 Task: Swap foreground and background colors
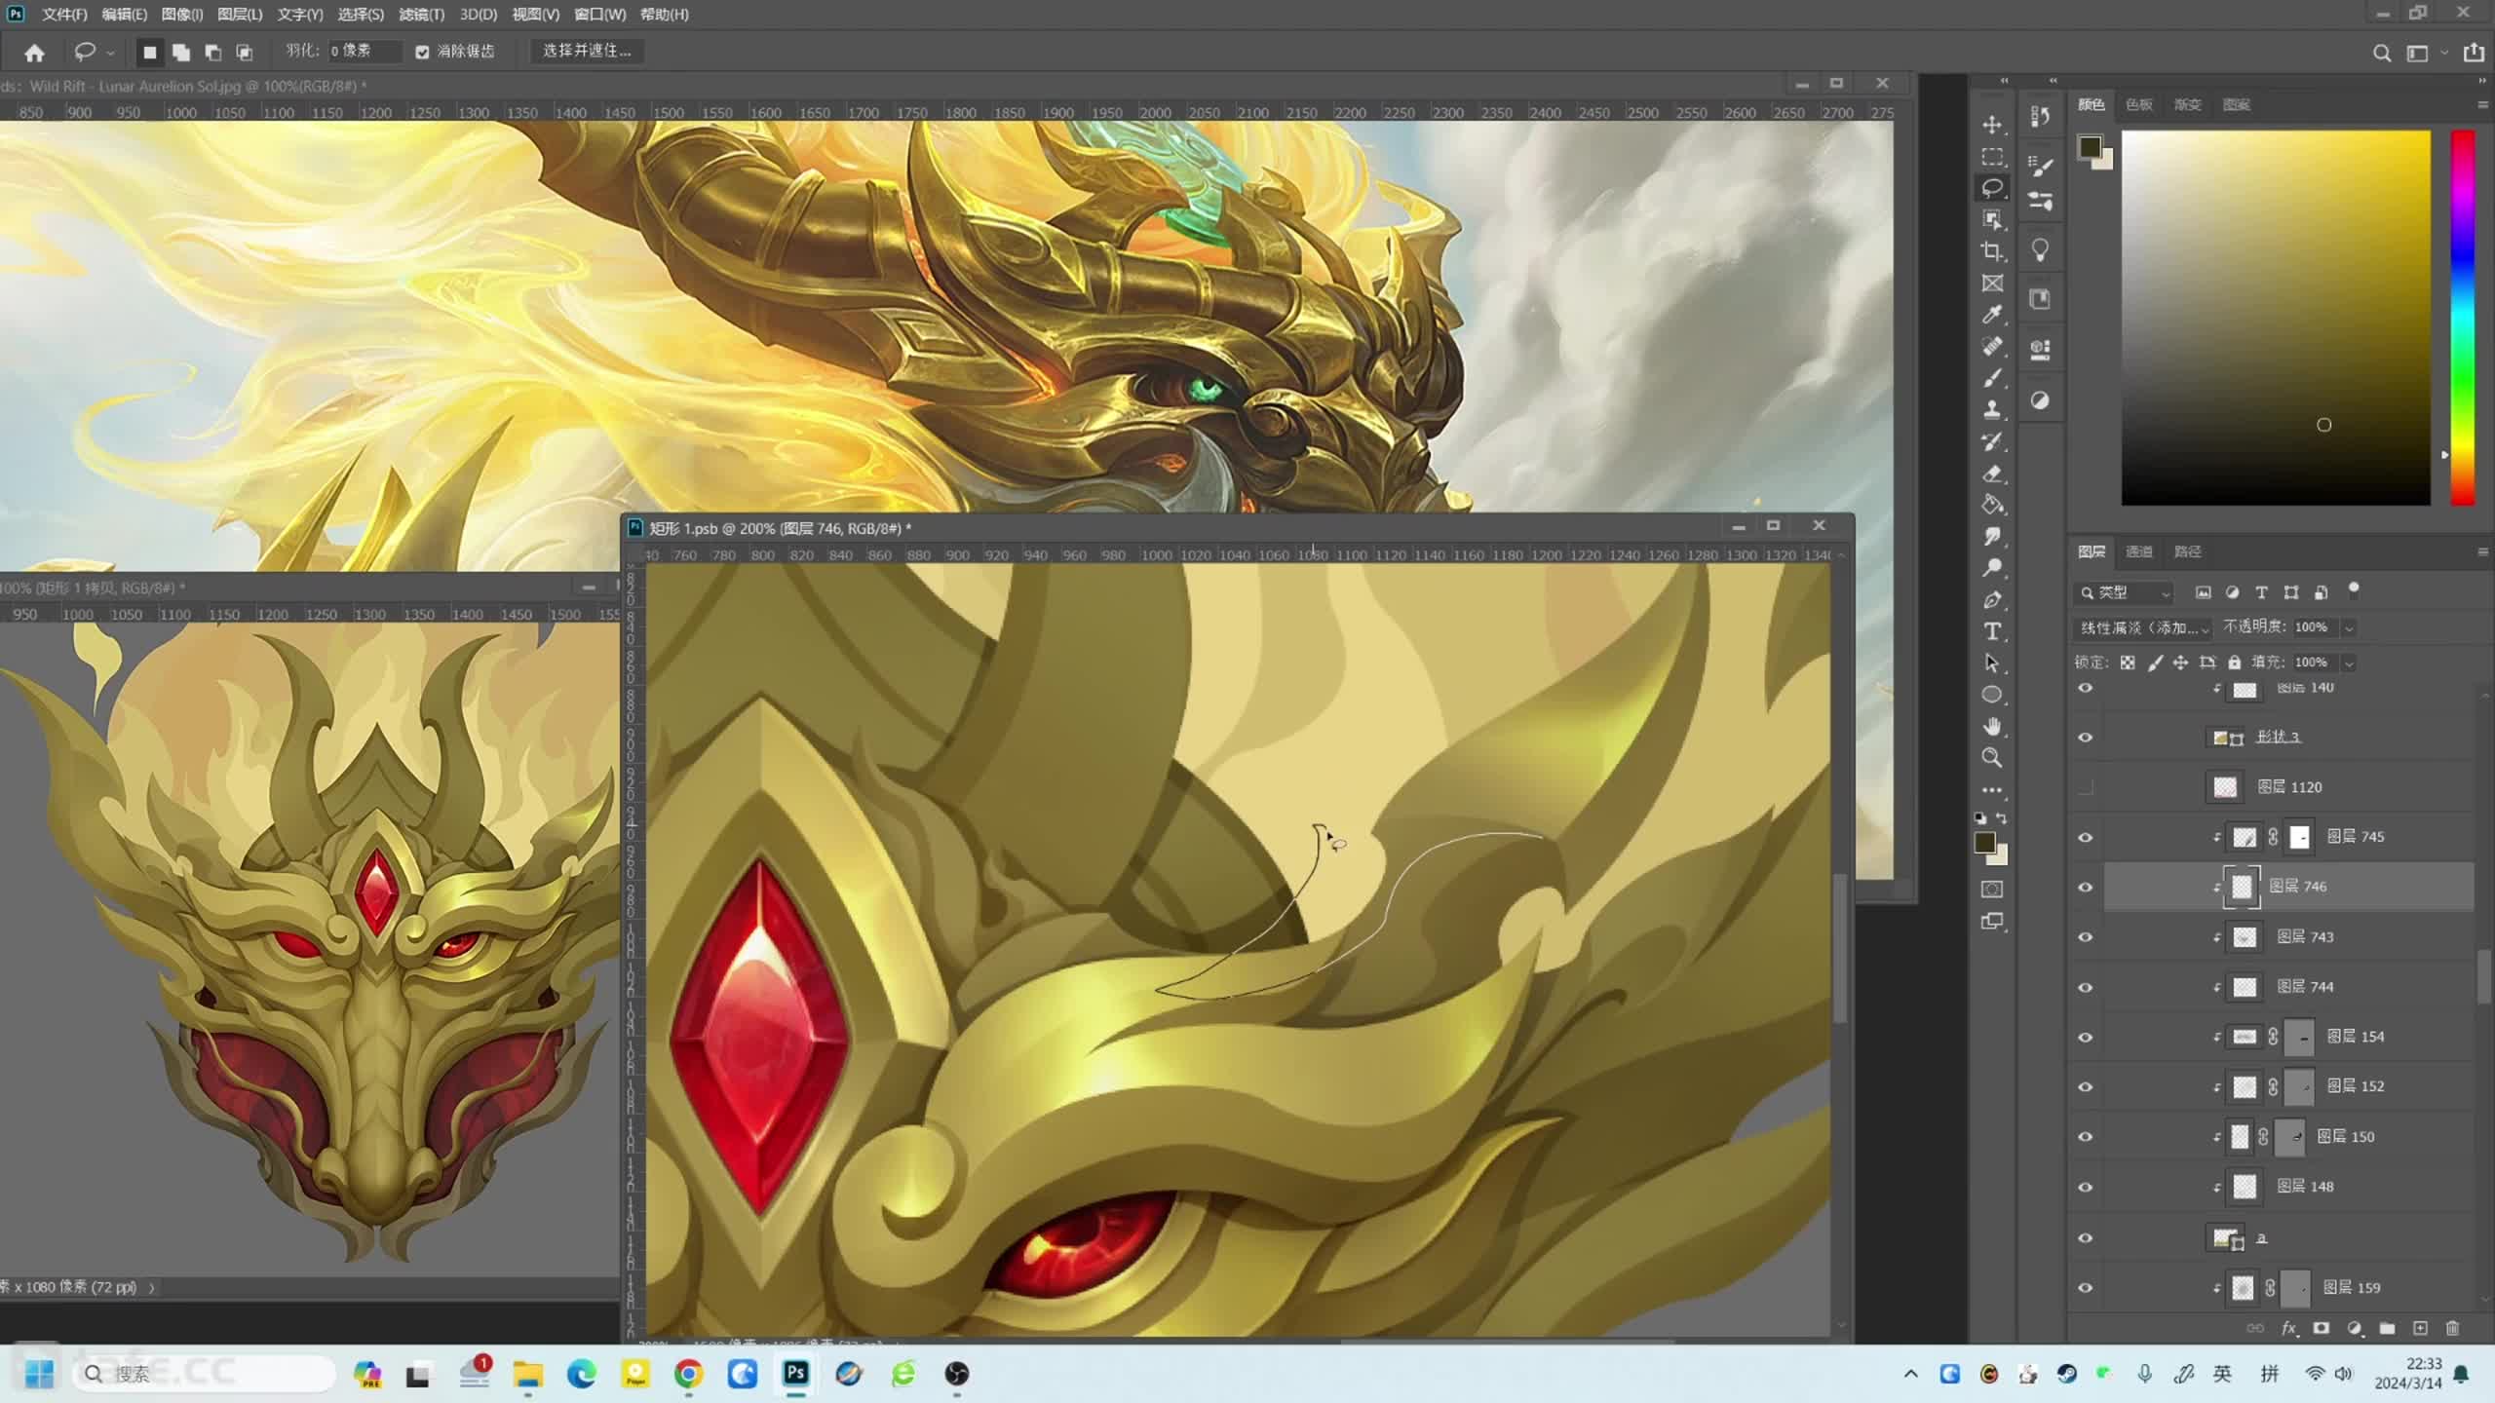coord(2002,818)
